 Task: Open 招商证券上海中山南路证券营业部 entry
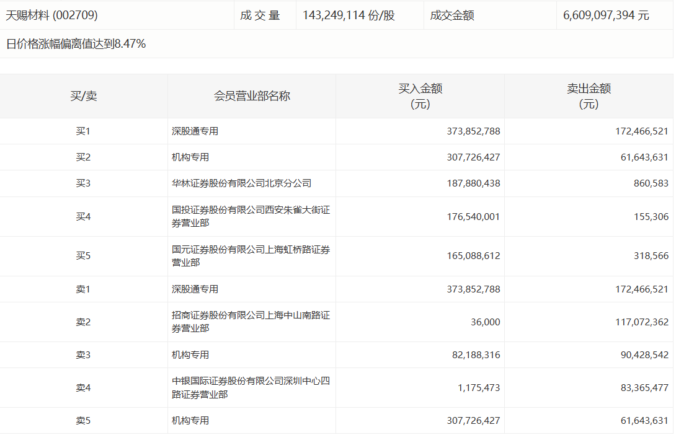pos(251,322)
